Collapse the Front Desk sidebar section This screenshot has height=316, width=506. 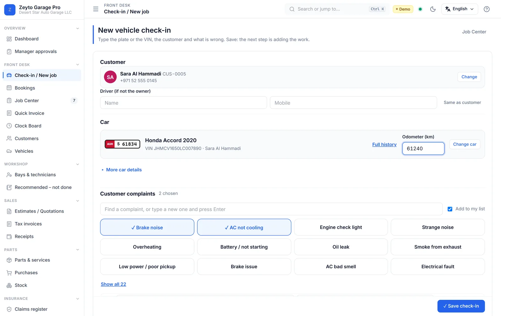pos(78,64)
